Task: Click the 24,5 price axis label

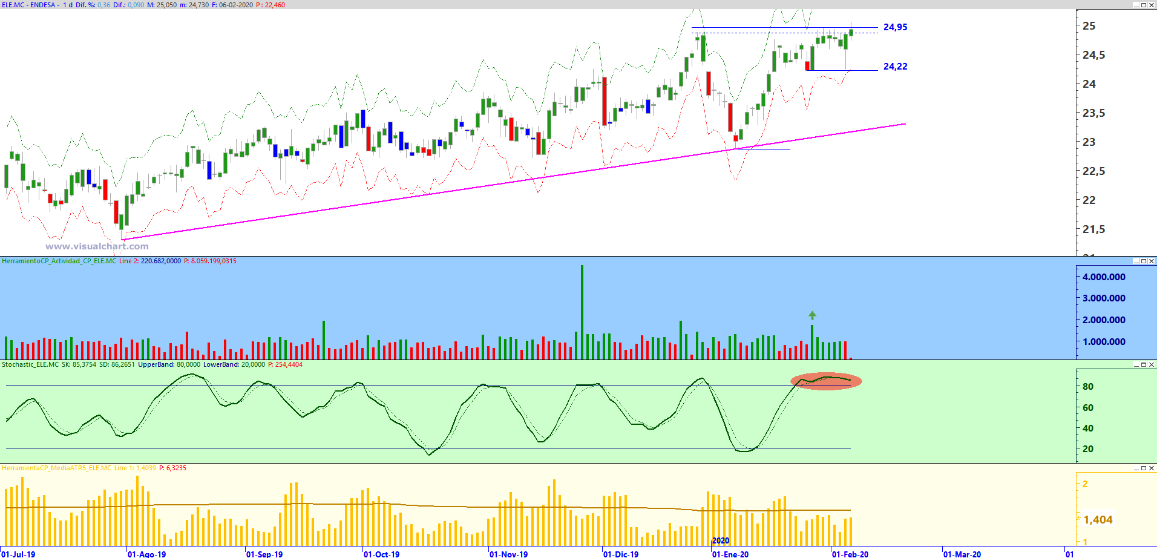Action: click(x=1093, y=55)
